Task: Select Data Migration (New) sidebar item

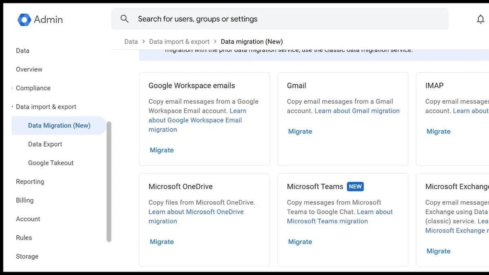Action: (59, 125)
